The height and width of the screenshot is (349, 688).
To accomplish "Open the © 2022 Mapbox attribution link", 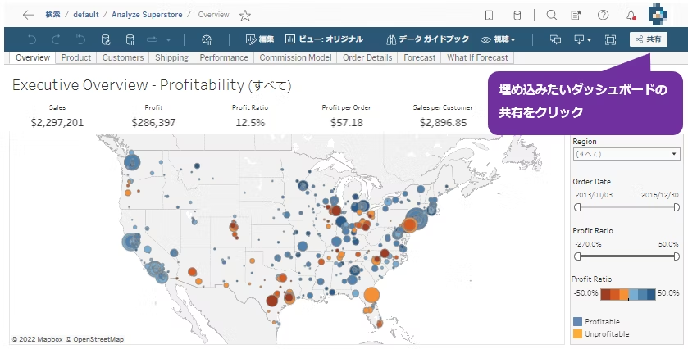I will point(37,339).
